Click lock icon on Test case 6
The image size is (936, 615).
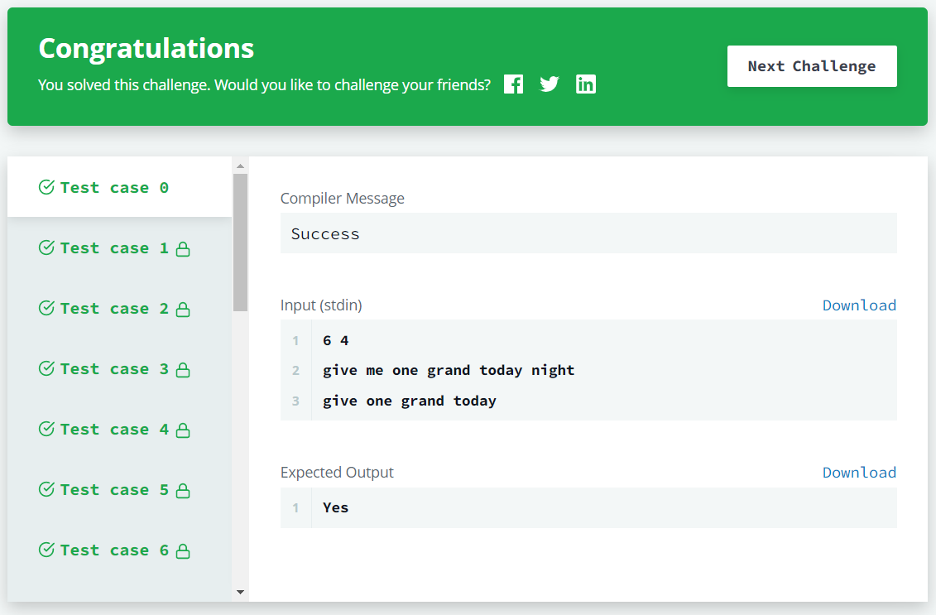(183, 550)
